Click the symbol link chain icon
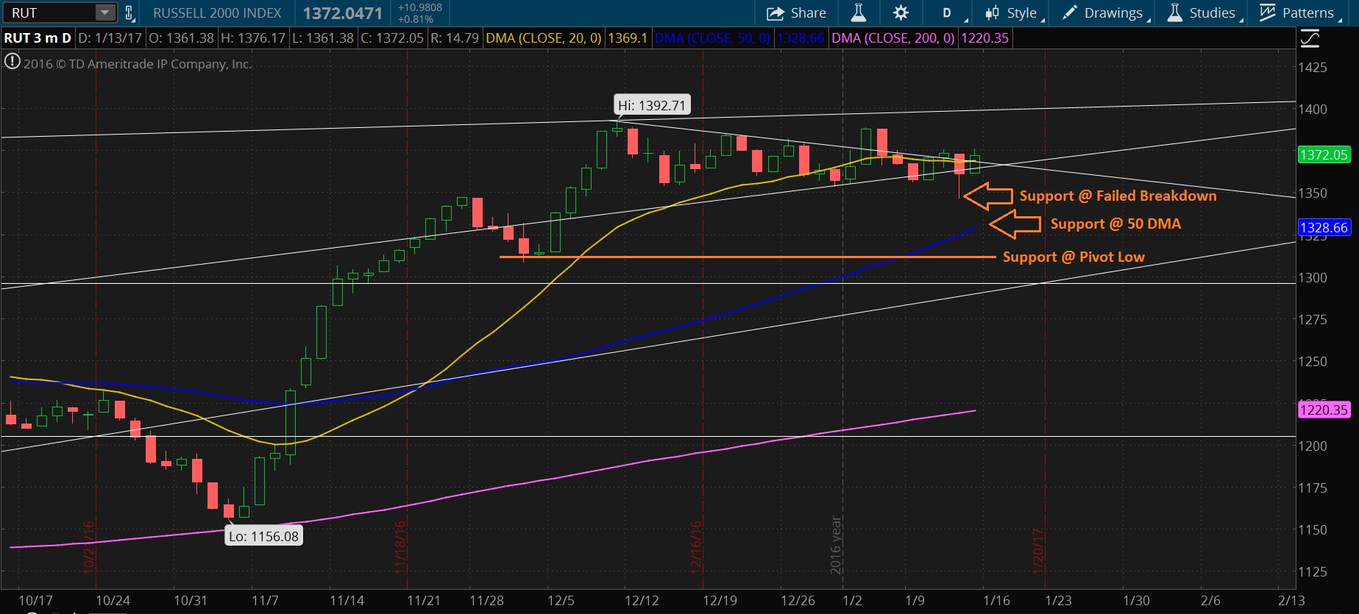The image size is (1359, 614). [129, 13]
